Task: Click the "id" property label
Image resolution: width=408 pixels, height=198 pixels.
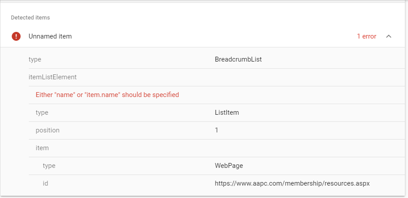Action: (46, 183)
